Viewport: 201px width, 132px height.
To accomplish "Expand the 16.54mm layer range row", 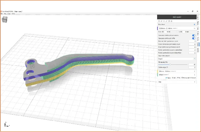I will [194, 28].
